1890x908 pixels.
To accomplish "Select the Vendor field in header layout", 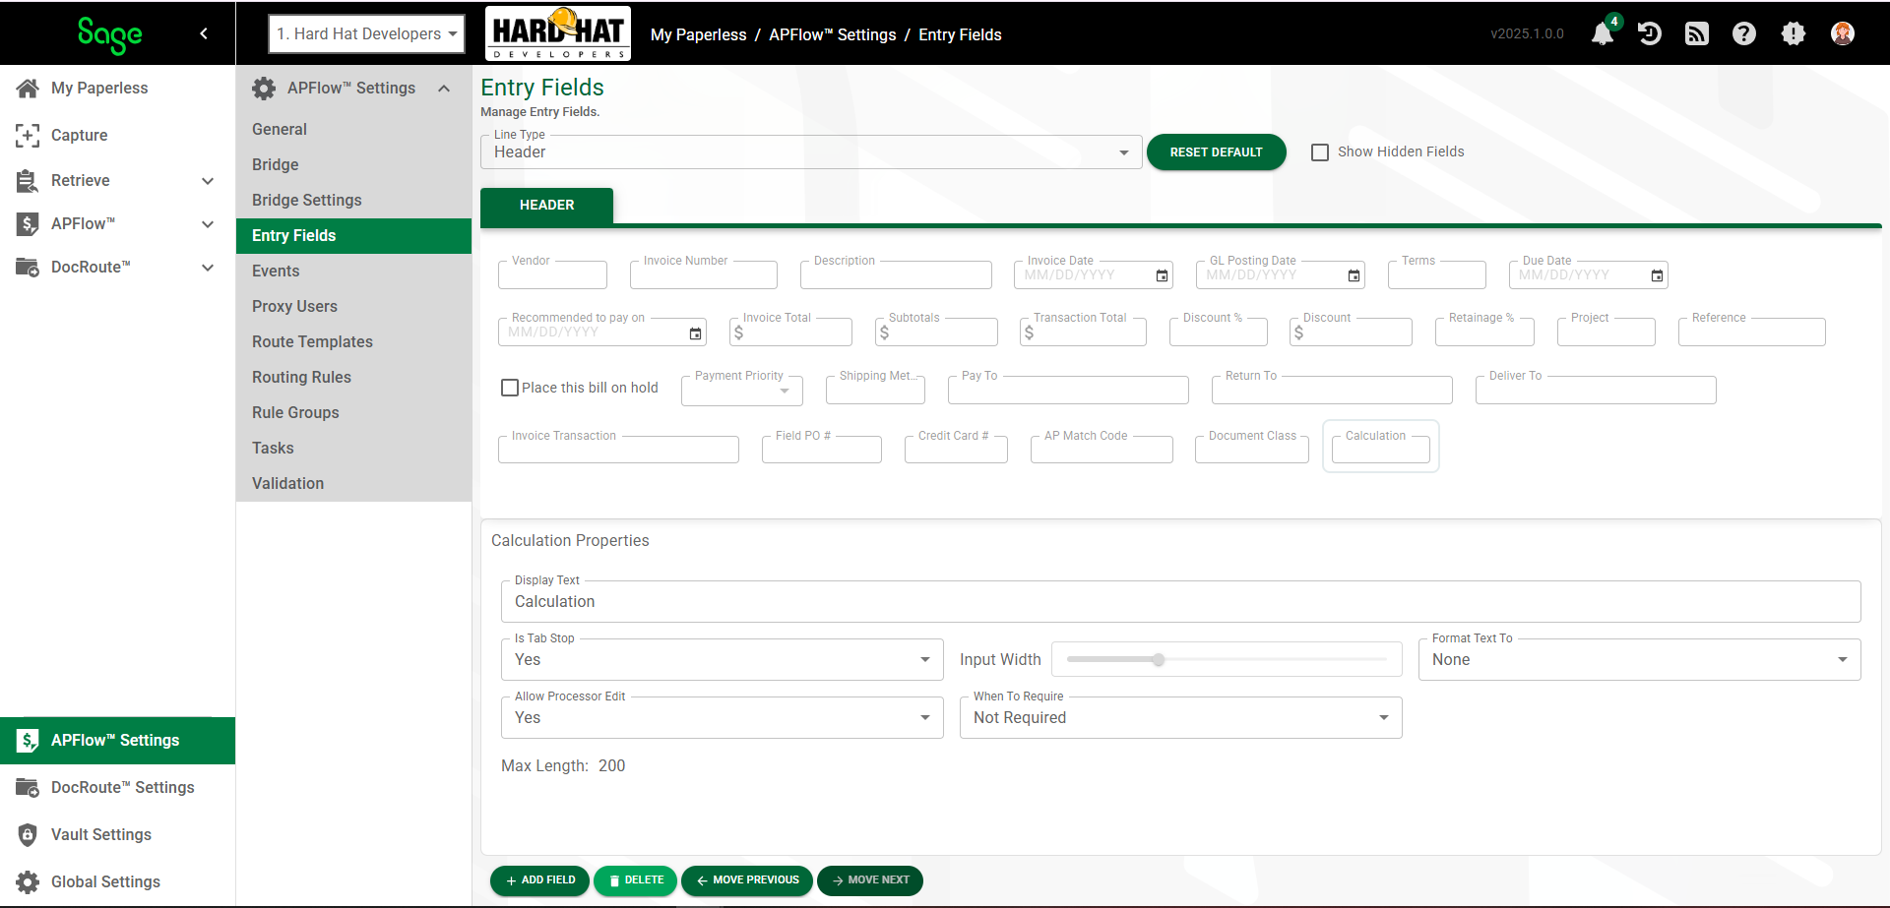I will click(x=552, y=274).
